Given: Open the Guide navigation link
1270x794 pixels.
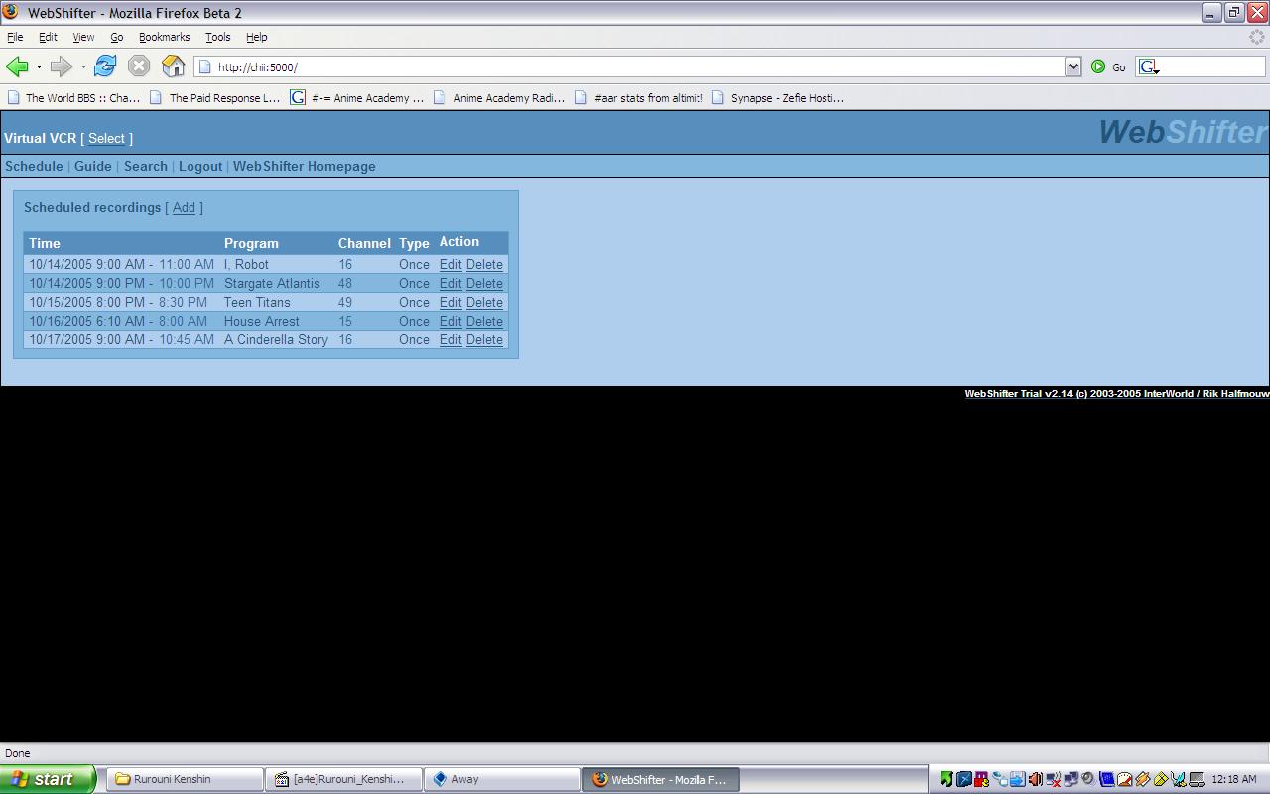Looking at the screenshot, I should (93, 166).
